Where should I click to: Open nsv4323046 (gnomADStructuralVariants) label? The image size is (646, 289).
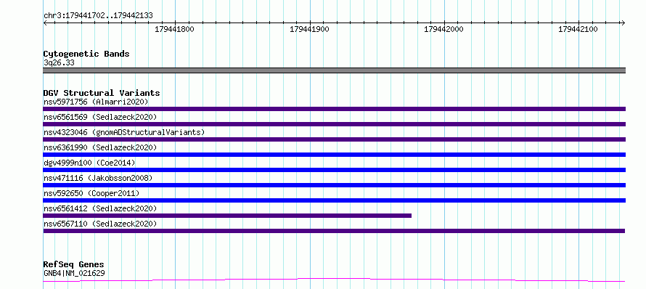(x=124, y=132)
